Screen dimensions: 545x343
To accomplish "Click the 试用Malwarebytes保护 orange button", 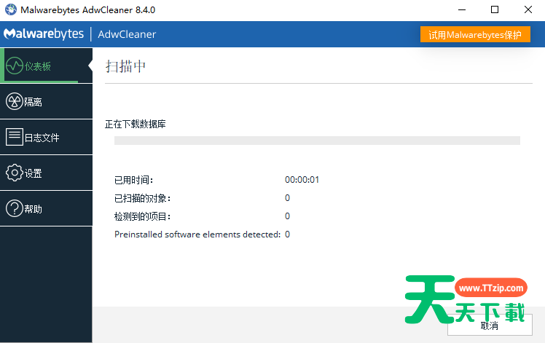I will [x=475, y=34].
